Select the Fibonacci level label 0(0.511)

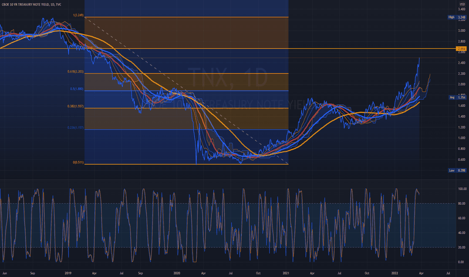pos(78,162)
